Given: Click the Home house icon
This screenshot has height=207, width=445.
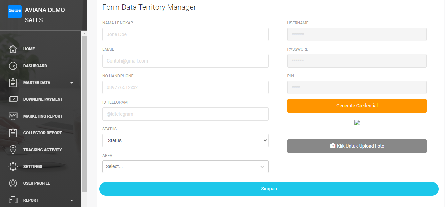Looking at the screenshot, I should [x=13, y=49].
